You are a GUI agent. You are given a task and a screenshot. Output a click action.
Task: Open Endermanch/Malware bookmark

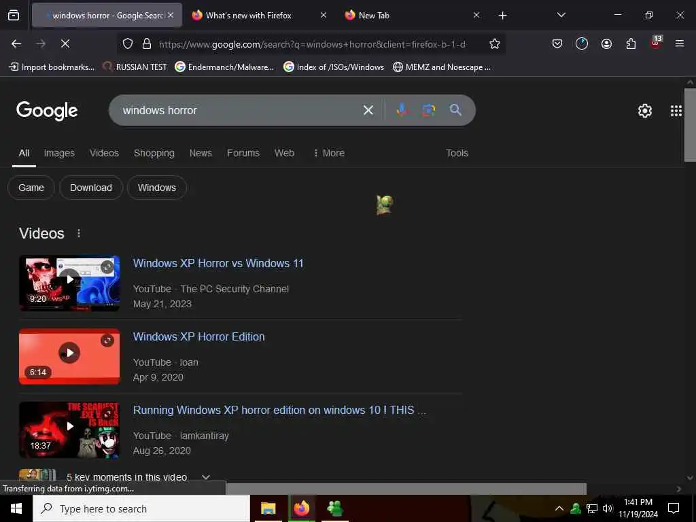[x=224, y=67]
